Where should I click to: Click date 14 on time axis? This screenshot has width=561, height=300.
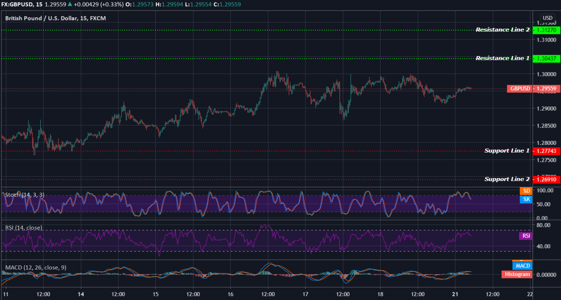point(81,294)
